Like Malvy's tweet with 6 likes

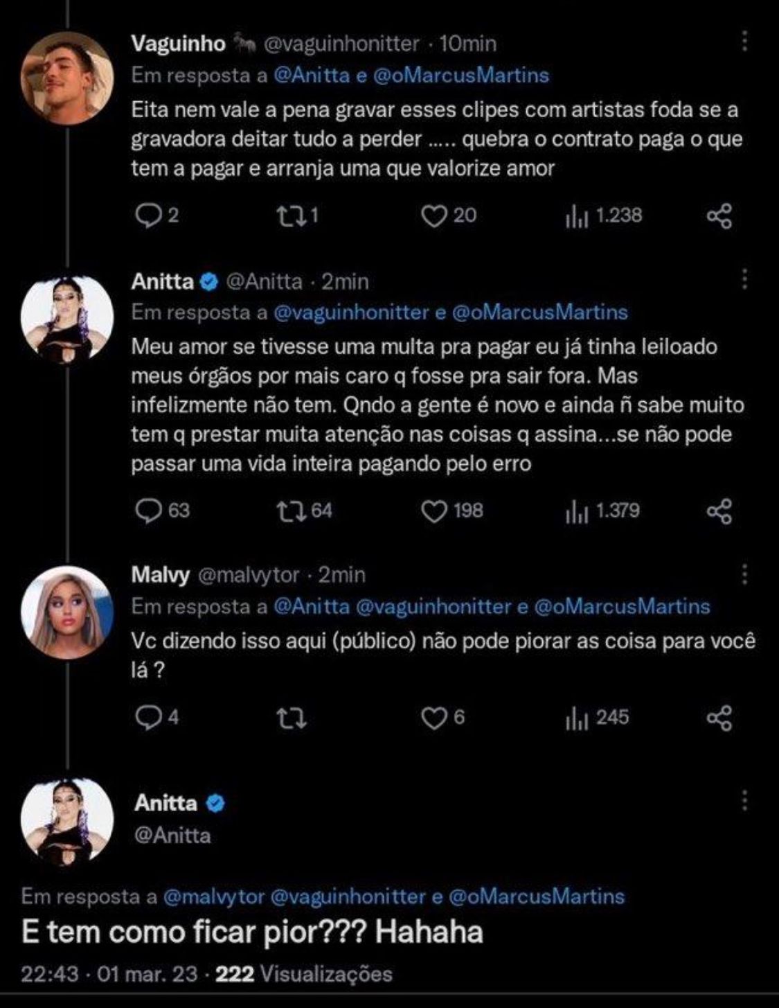click(x=434, y=718)
